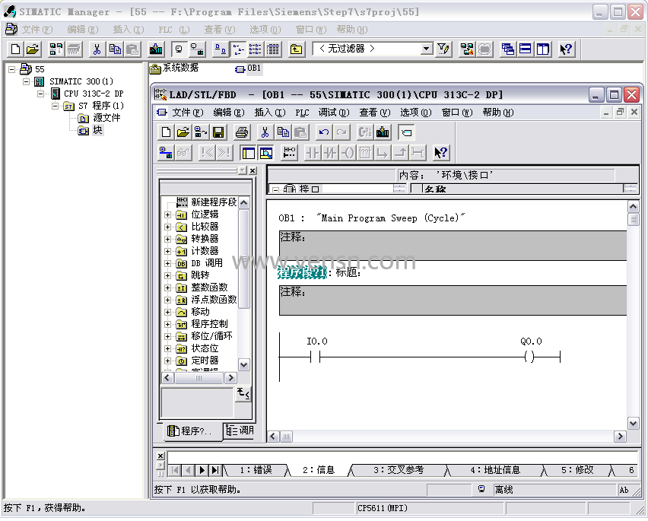Switch to large icons view
Image resolution: width=648 pixels, height=521 pixels.
(x=221, y=49)
